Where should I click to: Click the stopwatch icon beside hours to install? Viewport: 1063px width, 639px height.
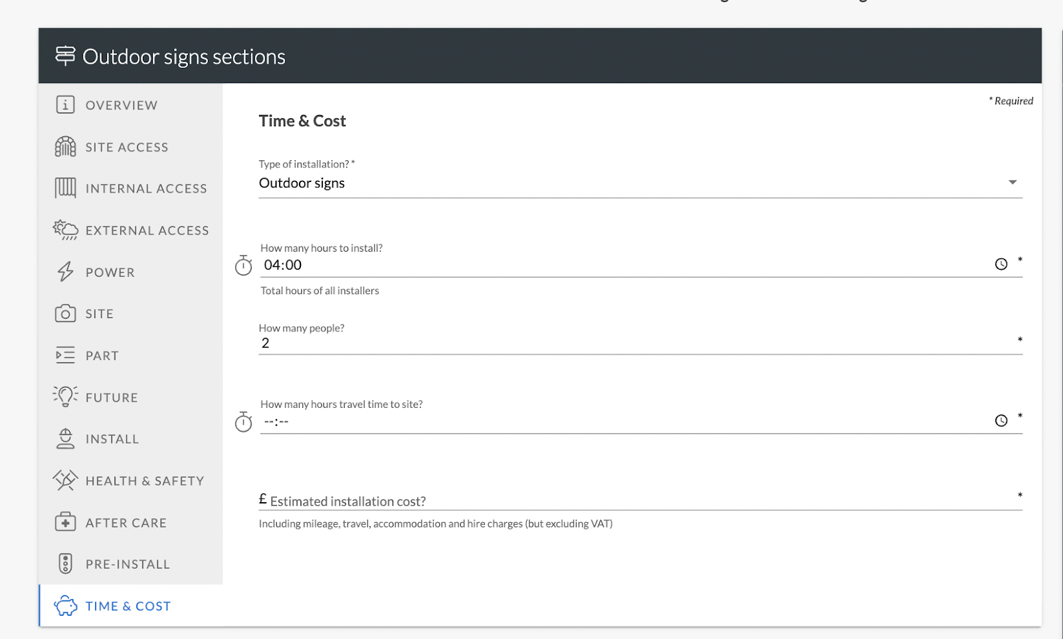click(243, 266)
